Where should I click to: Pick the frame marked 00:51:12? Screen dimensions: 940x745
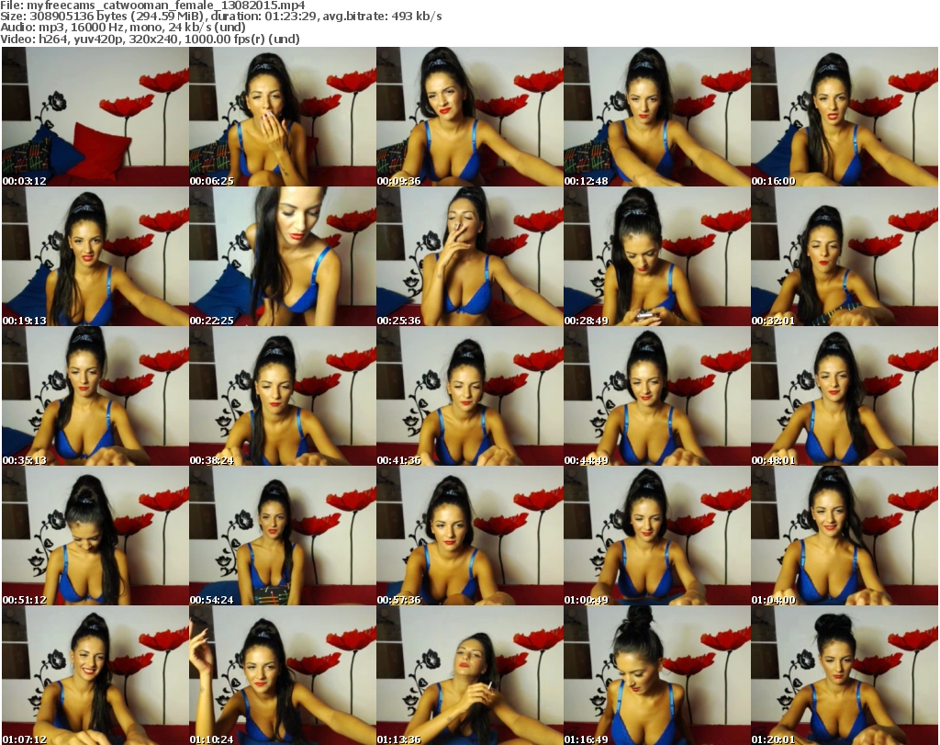click(x=95, y=536)
